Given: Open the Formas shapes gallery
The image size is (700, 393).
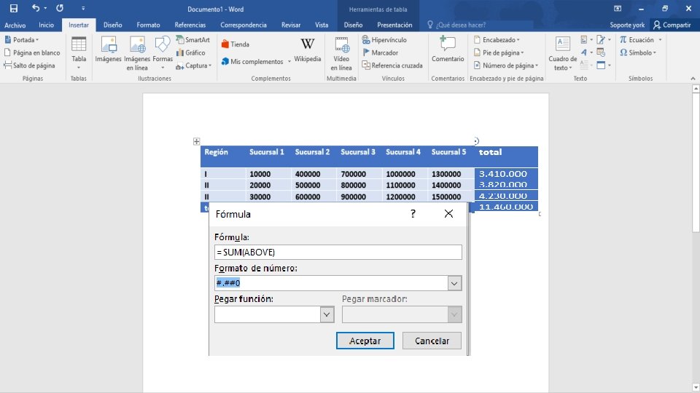Looking at the screenshot, I should (x=163, y=52).
